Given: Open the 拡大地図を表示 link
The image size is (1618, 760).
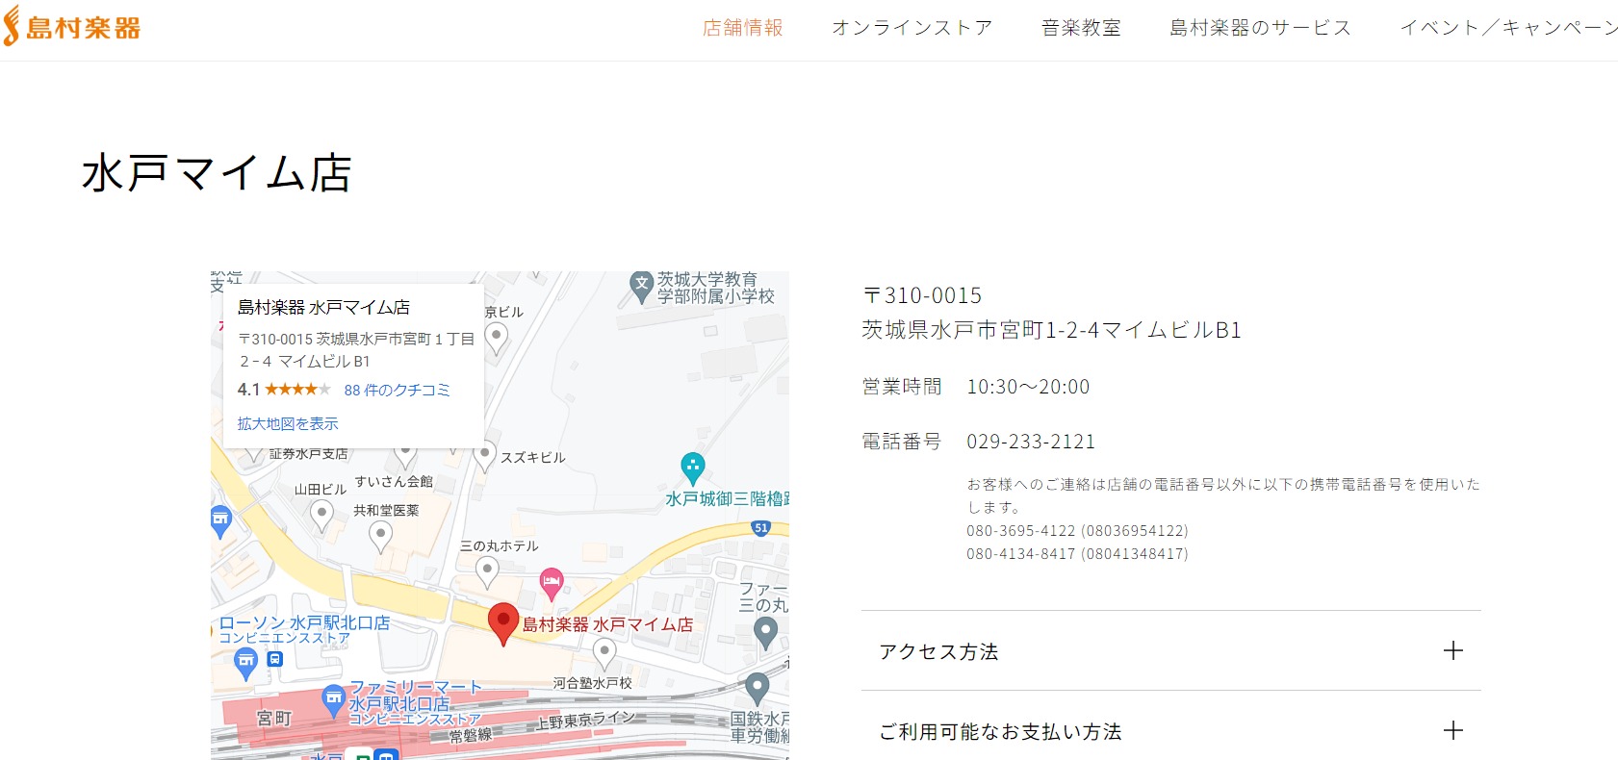Looking at the screenshot, I should [288, 423].
